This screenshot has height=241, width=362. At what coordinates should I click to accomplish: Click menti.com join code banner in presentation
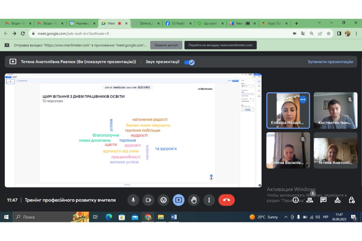(x=127, y=87)
